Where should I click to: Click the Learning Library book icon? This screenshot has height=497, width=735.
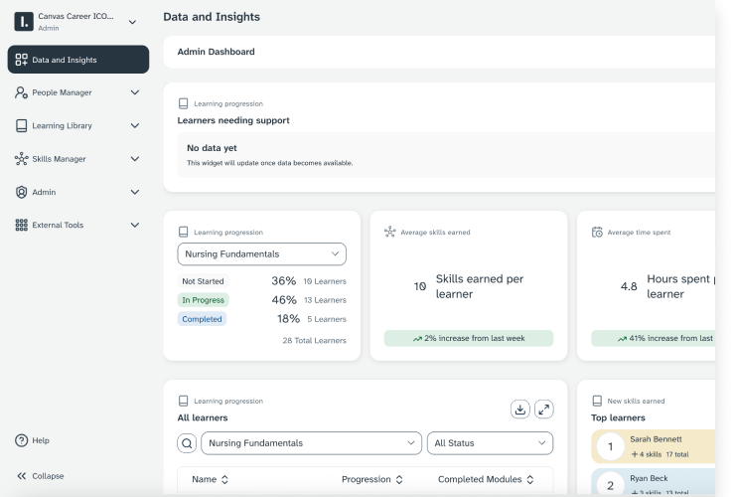(x=22, y=126)
